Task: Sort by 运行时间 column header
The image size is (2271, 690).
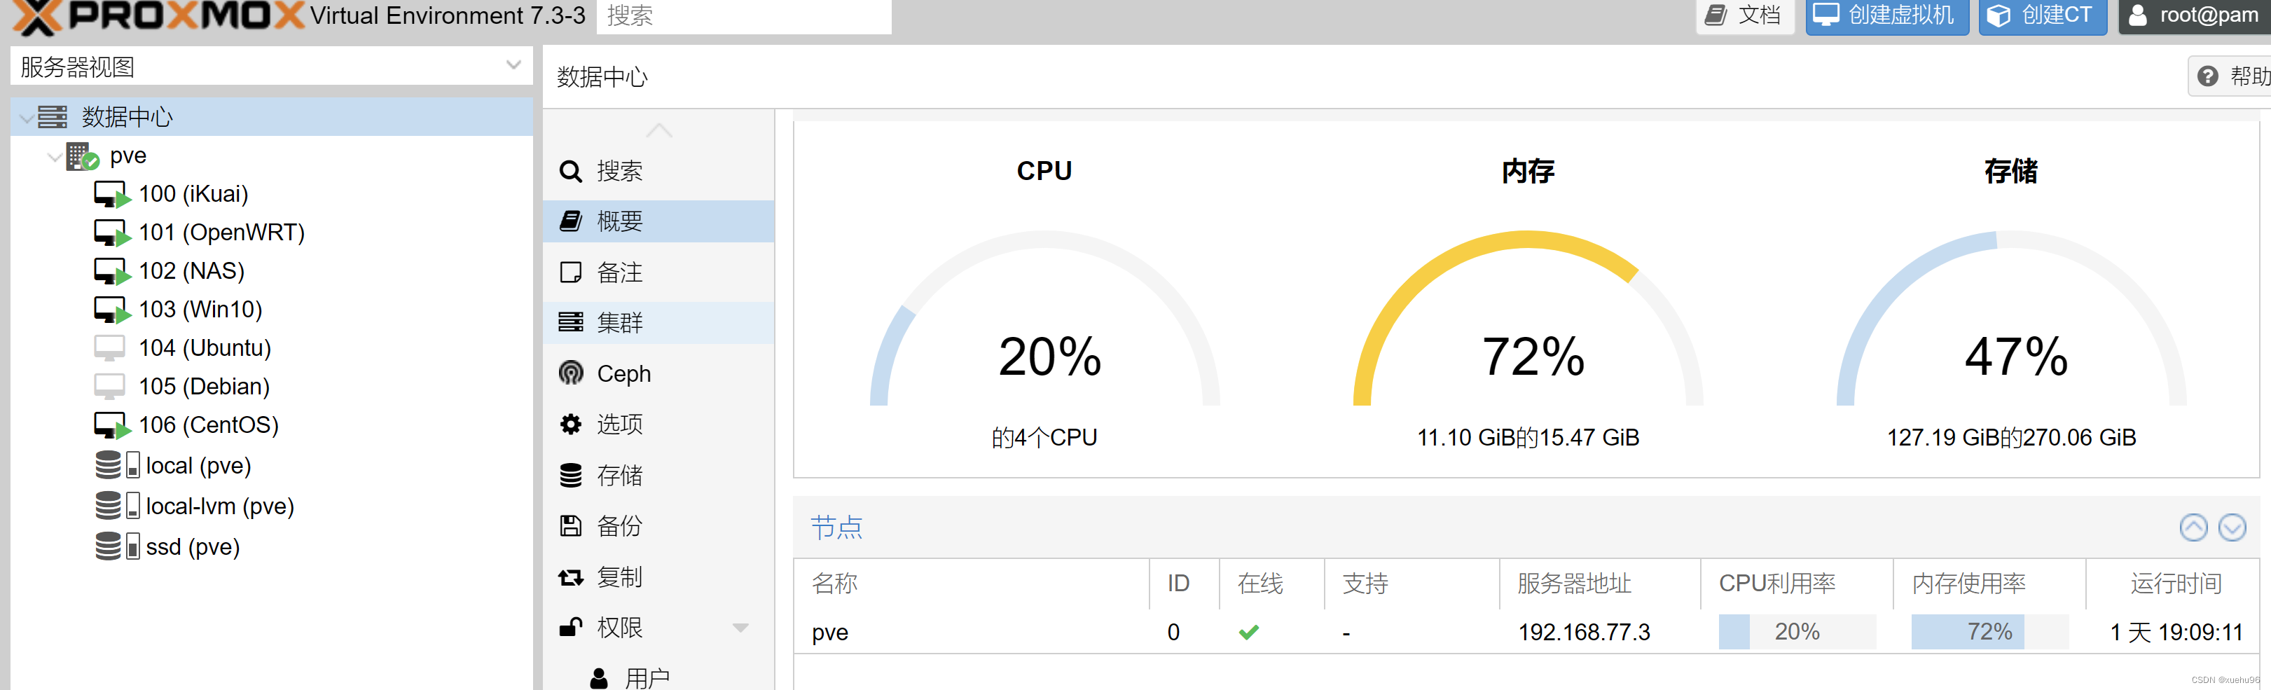Action: [x=2173, y=584]
